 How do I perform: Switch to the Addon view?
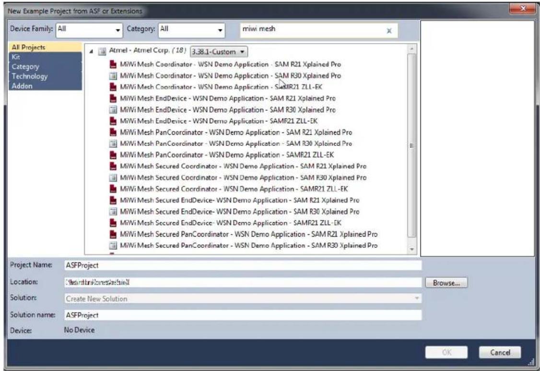[x=45, y=86]
